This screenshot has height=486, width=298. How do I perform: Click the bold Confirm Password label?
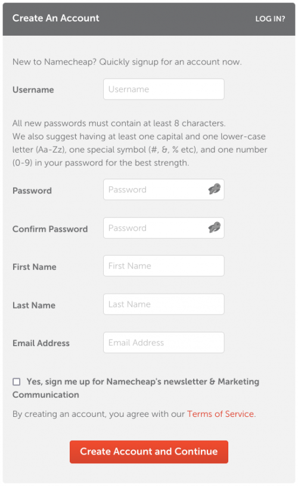tap(50, 229)
